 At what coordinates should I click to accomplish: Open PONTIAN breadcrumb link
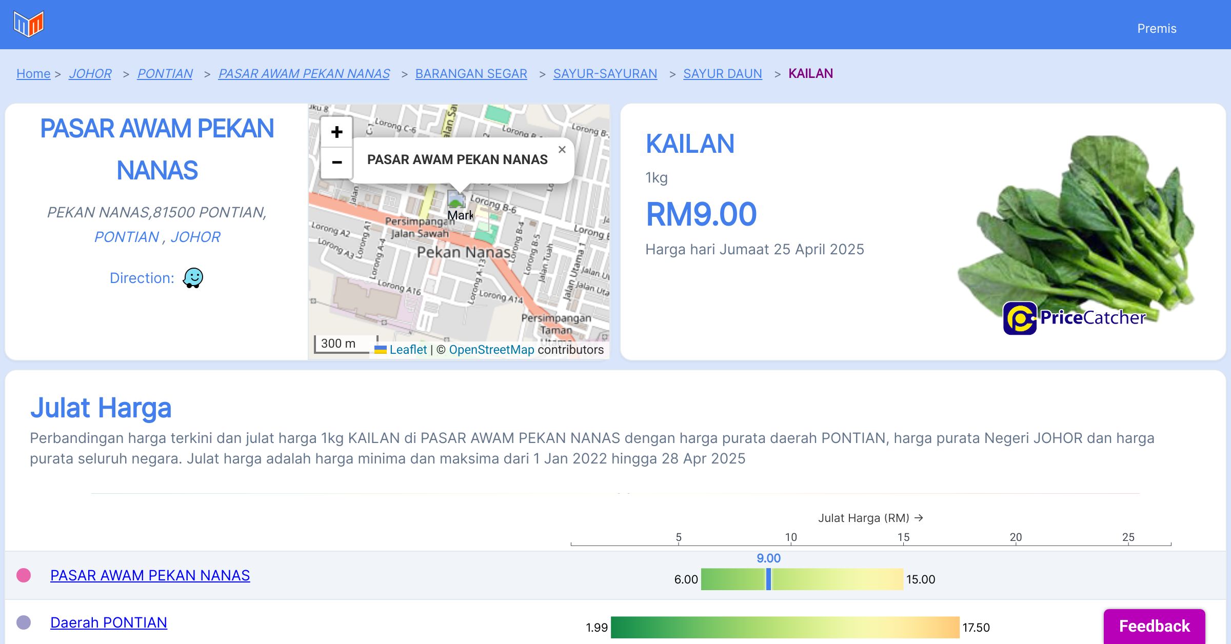(165, 74)
